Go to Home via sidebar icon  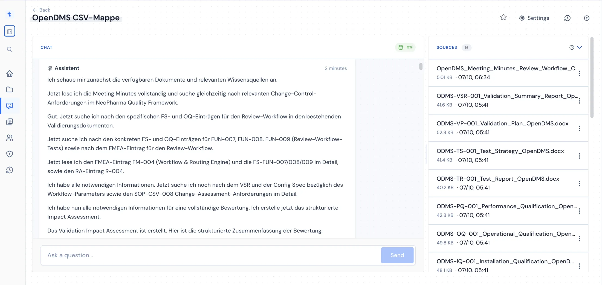[x=10, y=74]
